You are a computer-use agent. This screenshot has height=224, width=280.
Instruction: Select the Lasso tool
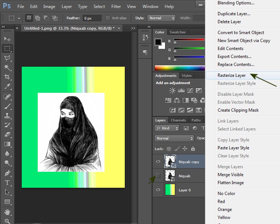point(7,58)
